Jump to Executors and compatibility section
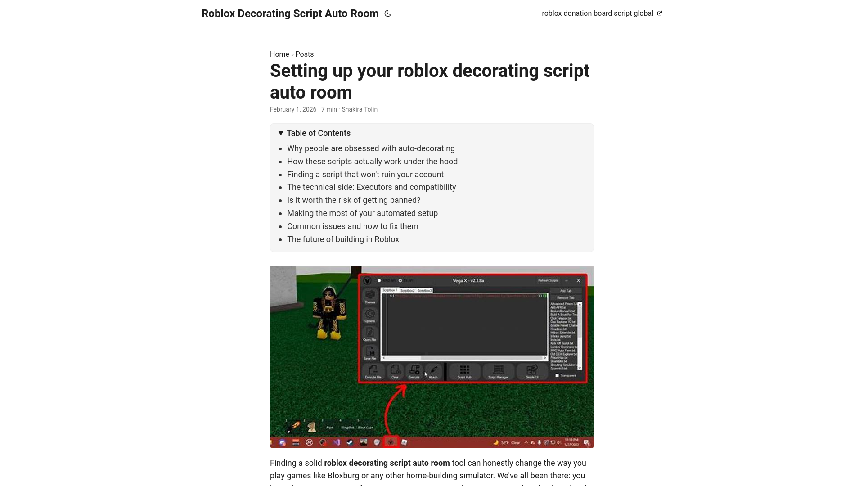The width and height of the screenshot is (864, 486). (371, 187)
